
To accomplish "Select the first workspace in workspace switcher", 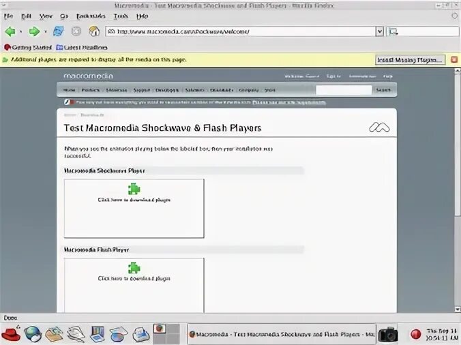I will 160,329.
